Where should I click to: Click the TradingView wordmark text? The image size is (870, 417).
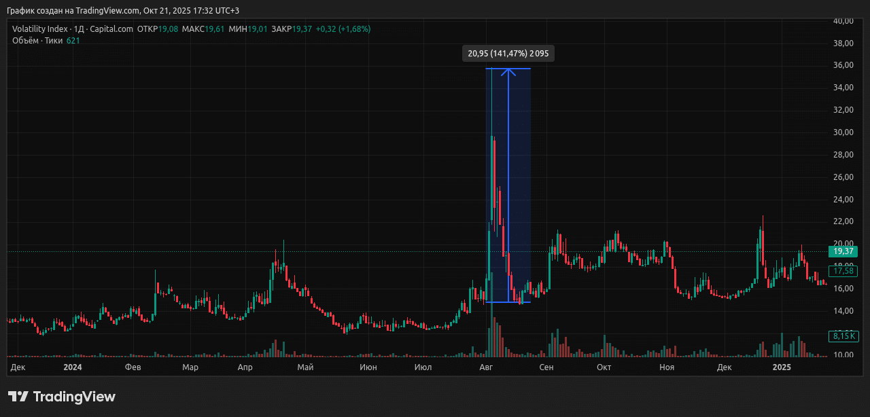(x=74, y=397)
